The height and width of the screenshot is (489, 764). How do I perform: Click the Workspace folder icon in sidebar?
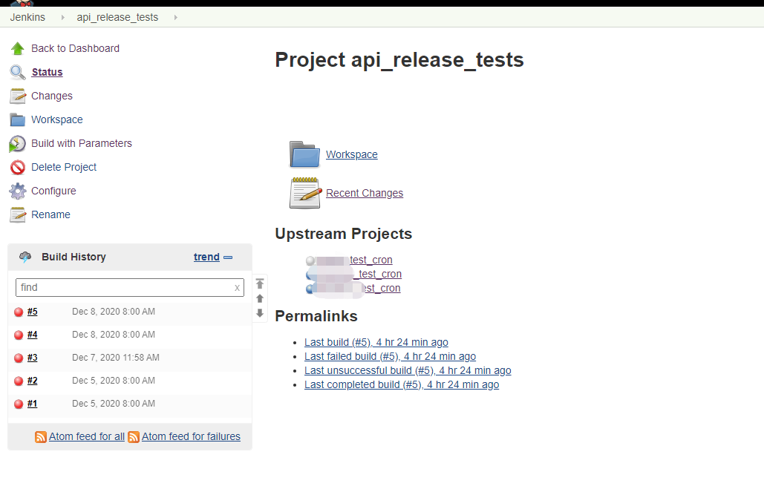18,119
